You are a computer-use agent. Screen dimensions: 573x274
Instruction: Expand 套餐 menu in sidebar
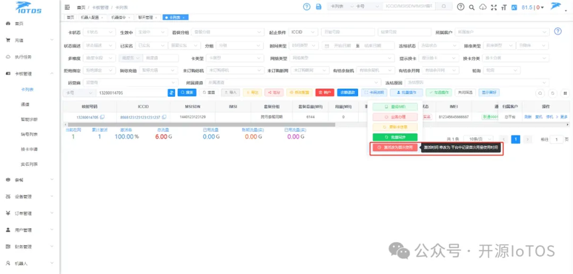pos(30,180)
